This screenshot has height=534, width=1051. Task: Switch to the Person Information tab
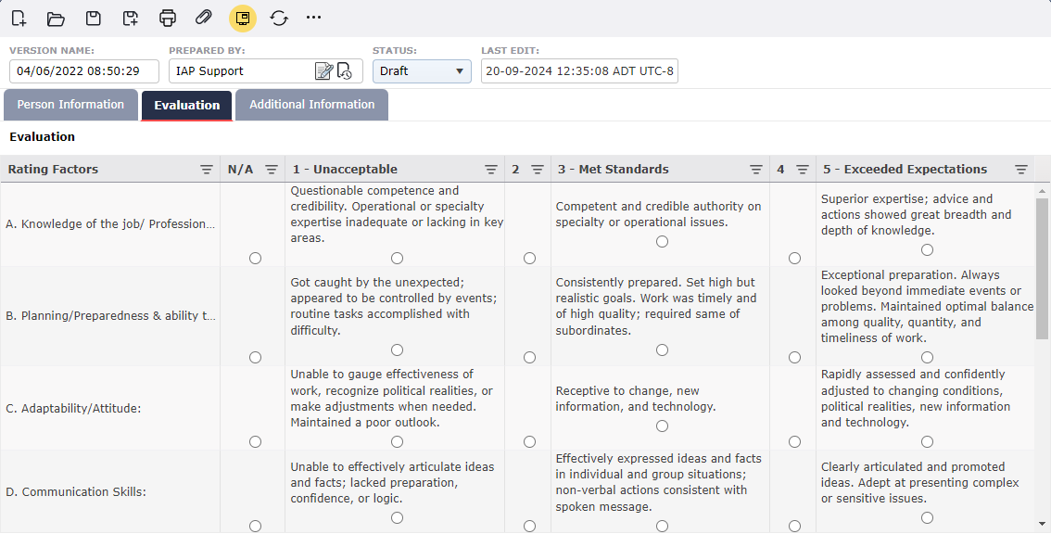pyautogui.click(x=70, y=105)
